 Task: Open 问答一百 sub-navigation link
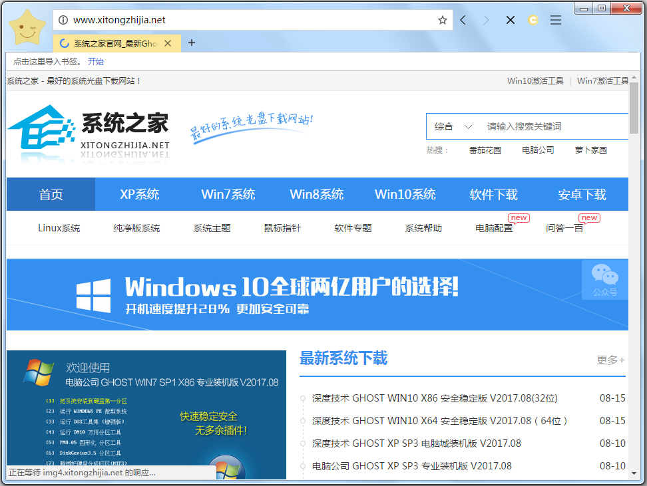tap(564, 228)
